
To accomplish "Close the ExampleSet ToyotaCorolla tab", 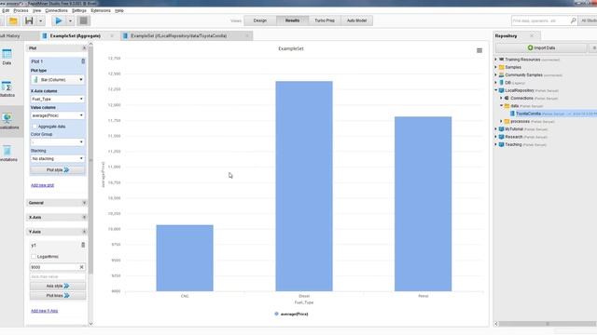I will (247, 35).
